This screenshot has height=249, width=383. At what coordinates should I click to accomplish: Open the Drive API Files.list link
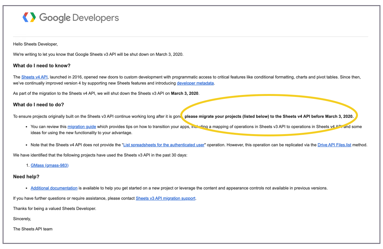click(x=334, y=145)
